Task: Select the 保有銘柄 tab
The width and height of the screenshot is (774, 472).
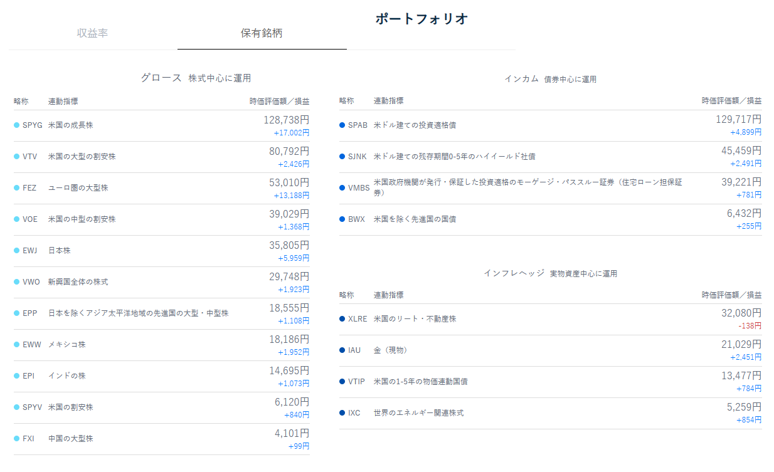Action: click(262, 33)
